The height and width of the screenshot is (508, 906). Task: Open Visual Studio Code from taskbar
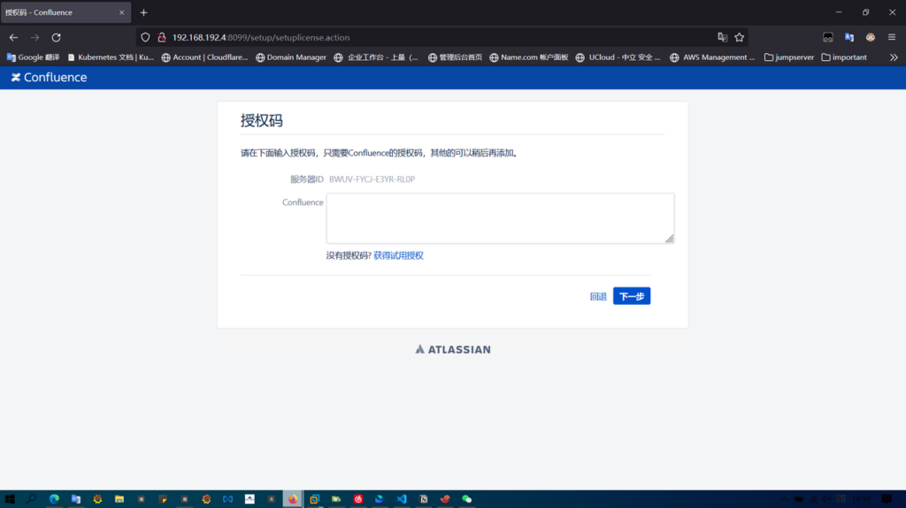tap(402, 498)
